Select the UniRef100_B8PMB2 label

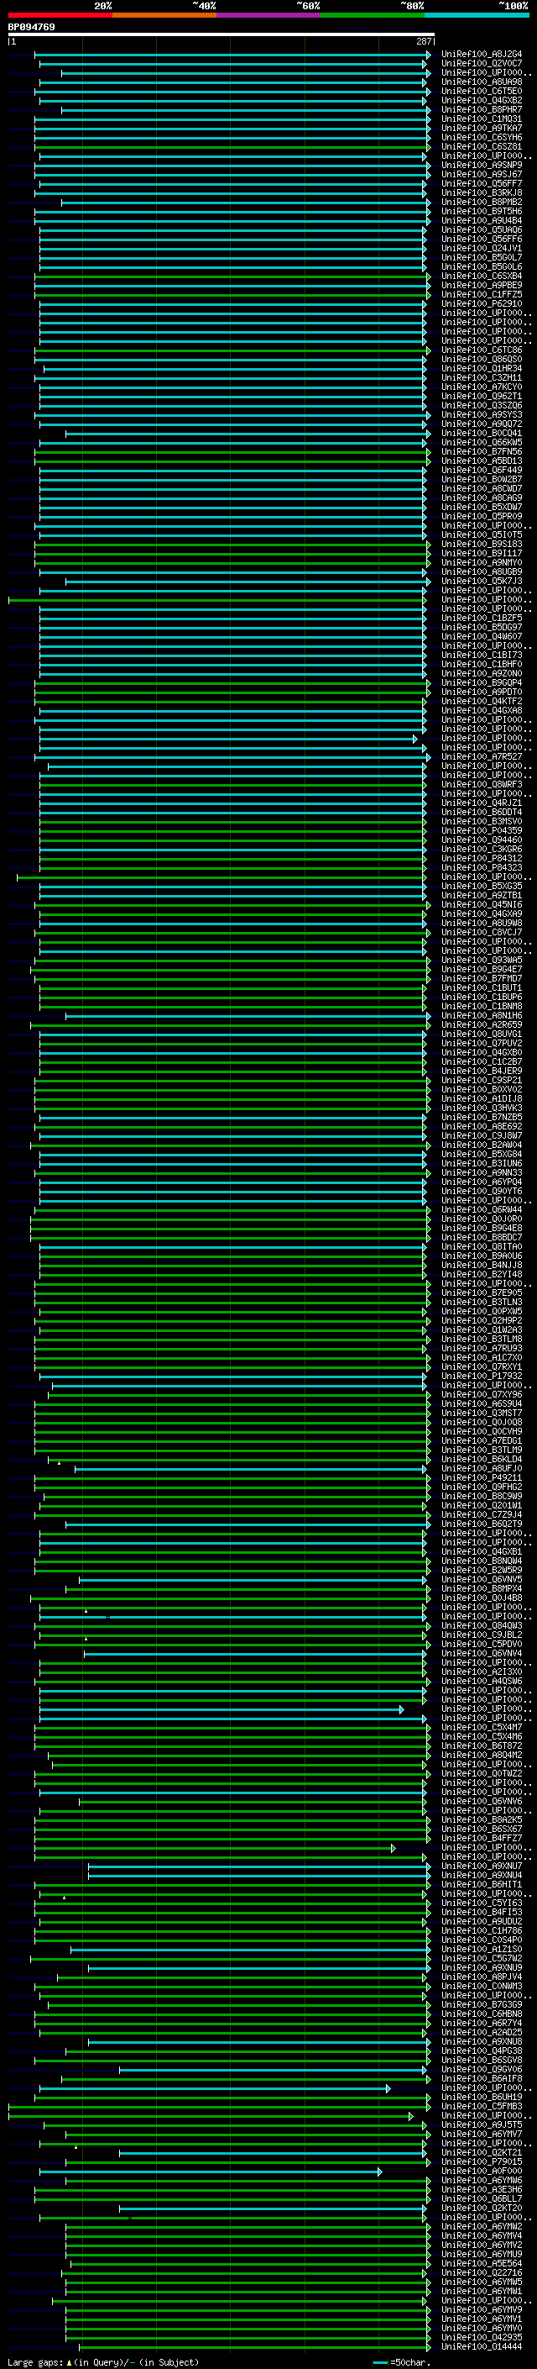481,202
